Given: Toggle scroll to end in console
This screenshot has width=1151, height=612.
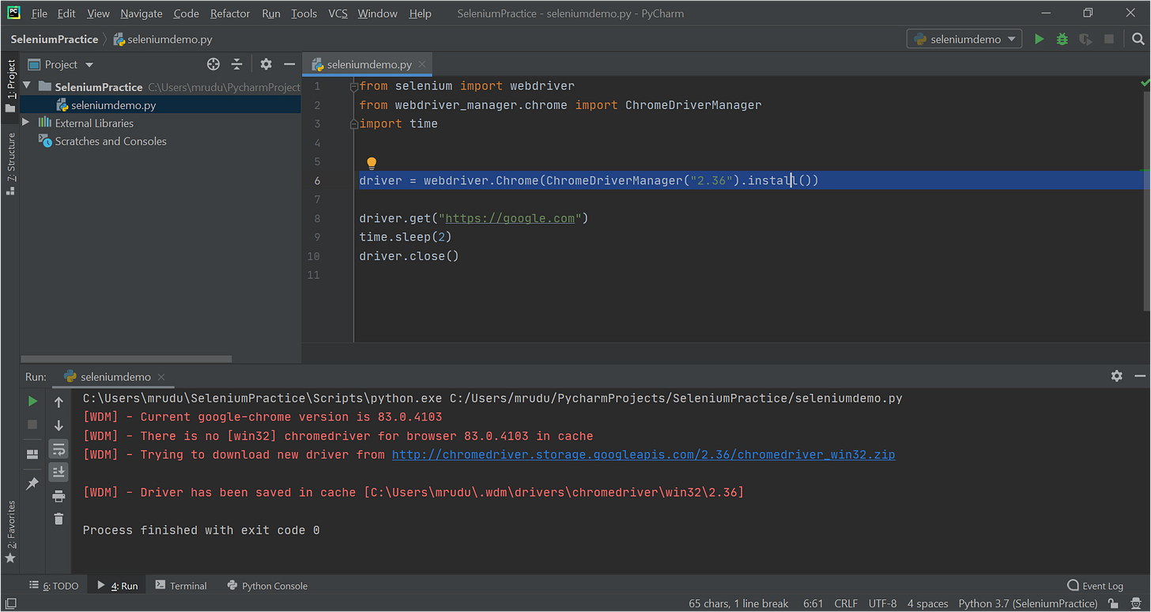Looking at the screenshot, I should 58,472.
